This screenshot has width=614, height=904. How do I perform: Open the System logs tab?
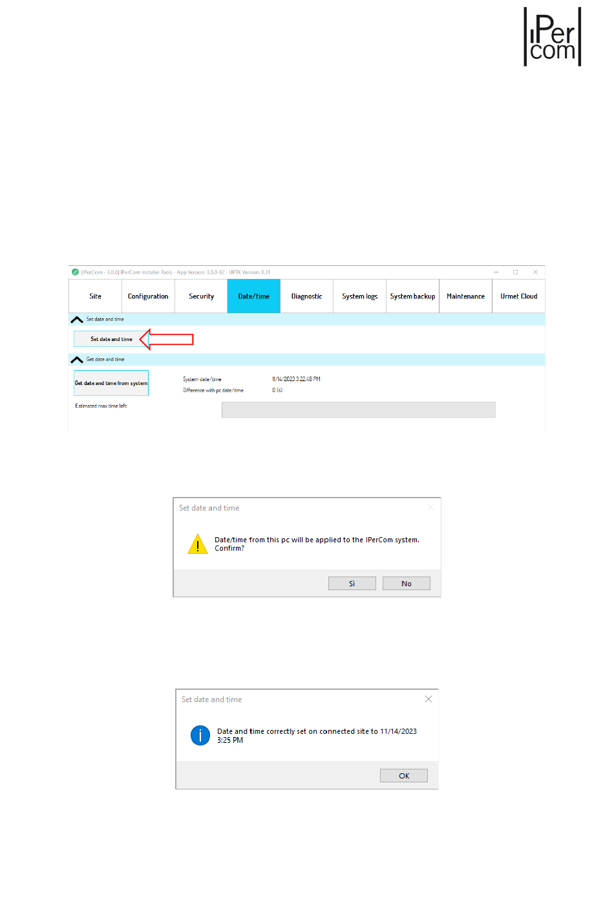(359, 296)
